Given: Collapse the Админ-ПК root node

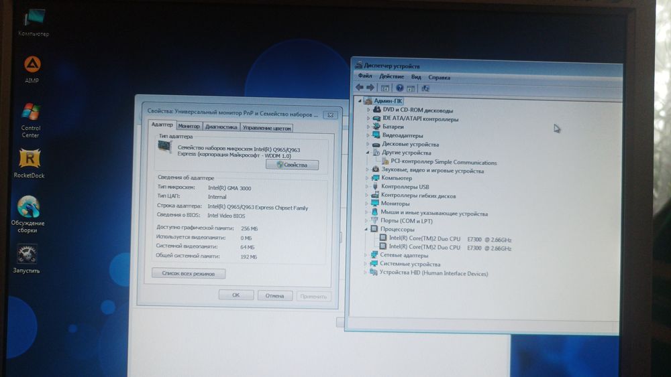Looking at the screenshot, I should (x=360, y=100).
